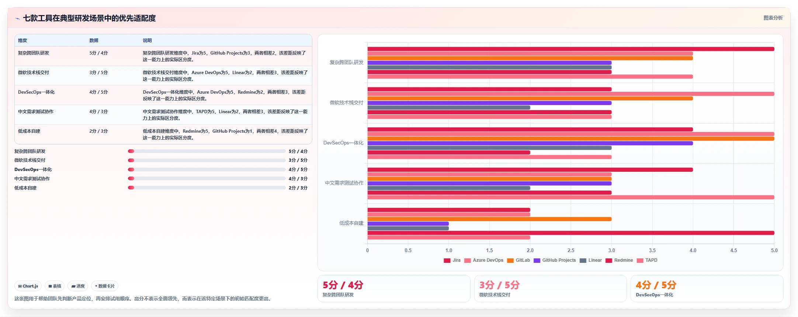The width and height of the screenshot is (798, 317).
Task: Click the 低成本自建 progress bar
Action: point(207,188)
